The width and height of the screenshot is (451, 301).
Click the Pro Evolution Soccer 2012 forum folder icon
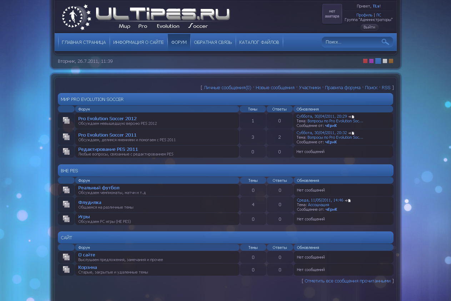coord(66,121)
